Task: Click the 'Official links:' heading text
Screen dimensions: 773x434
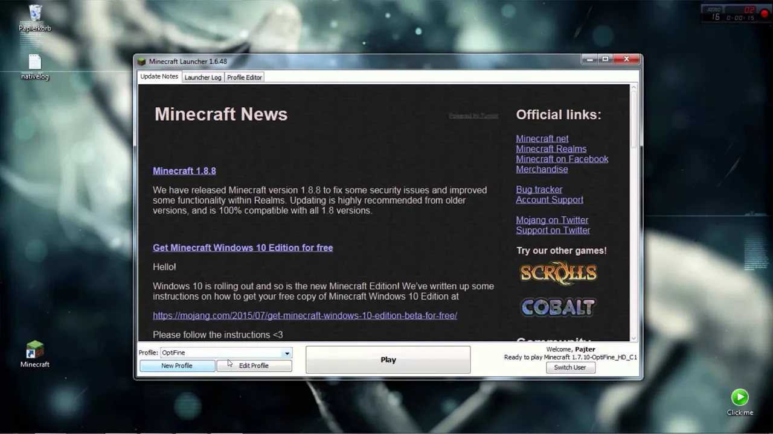Action: pos(559,115)
